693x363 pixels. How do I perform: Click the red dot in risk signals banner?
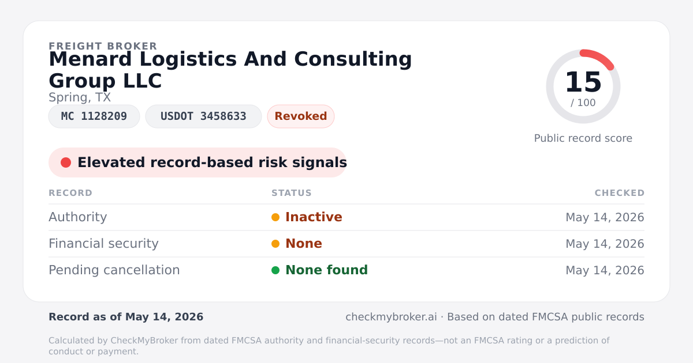[x=66, y=162]
